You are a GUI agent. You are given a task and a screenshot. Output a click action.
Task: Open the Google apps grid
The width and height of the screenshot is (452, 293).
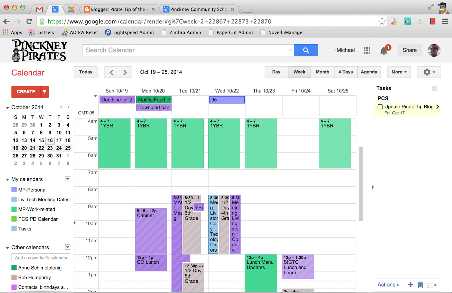pyautogui.click(x=367, y=50)
